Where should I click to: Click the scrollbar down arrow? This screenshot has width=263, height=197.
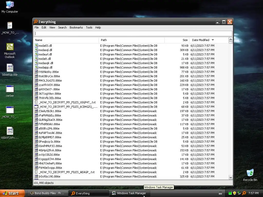coord(231,178)
